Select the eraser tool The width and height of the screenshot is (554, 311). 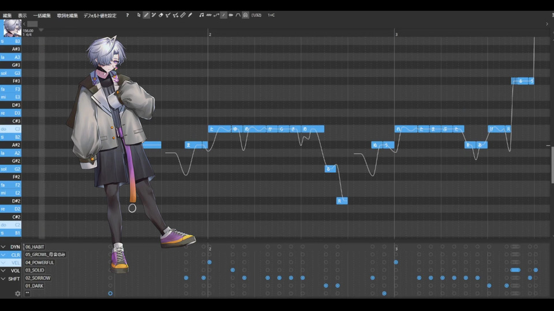pyautogui.click(x=161, y=15)
